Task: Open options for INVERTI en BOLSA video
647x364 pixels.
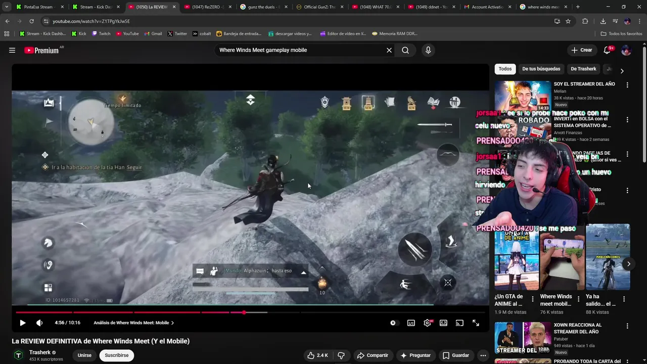Action: pos(627,120)
